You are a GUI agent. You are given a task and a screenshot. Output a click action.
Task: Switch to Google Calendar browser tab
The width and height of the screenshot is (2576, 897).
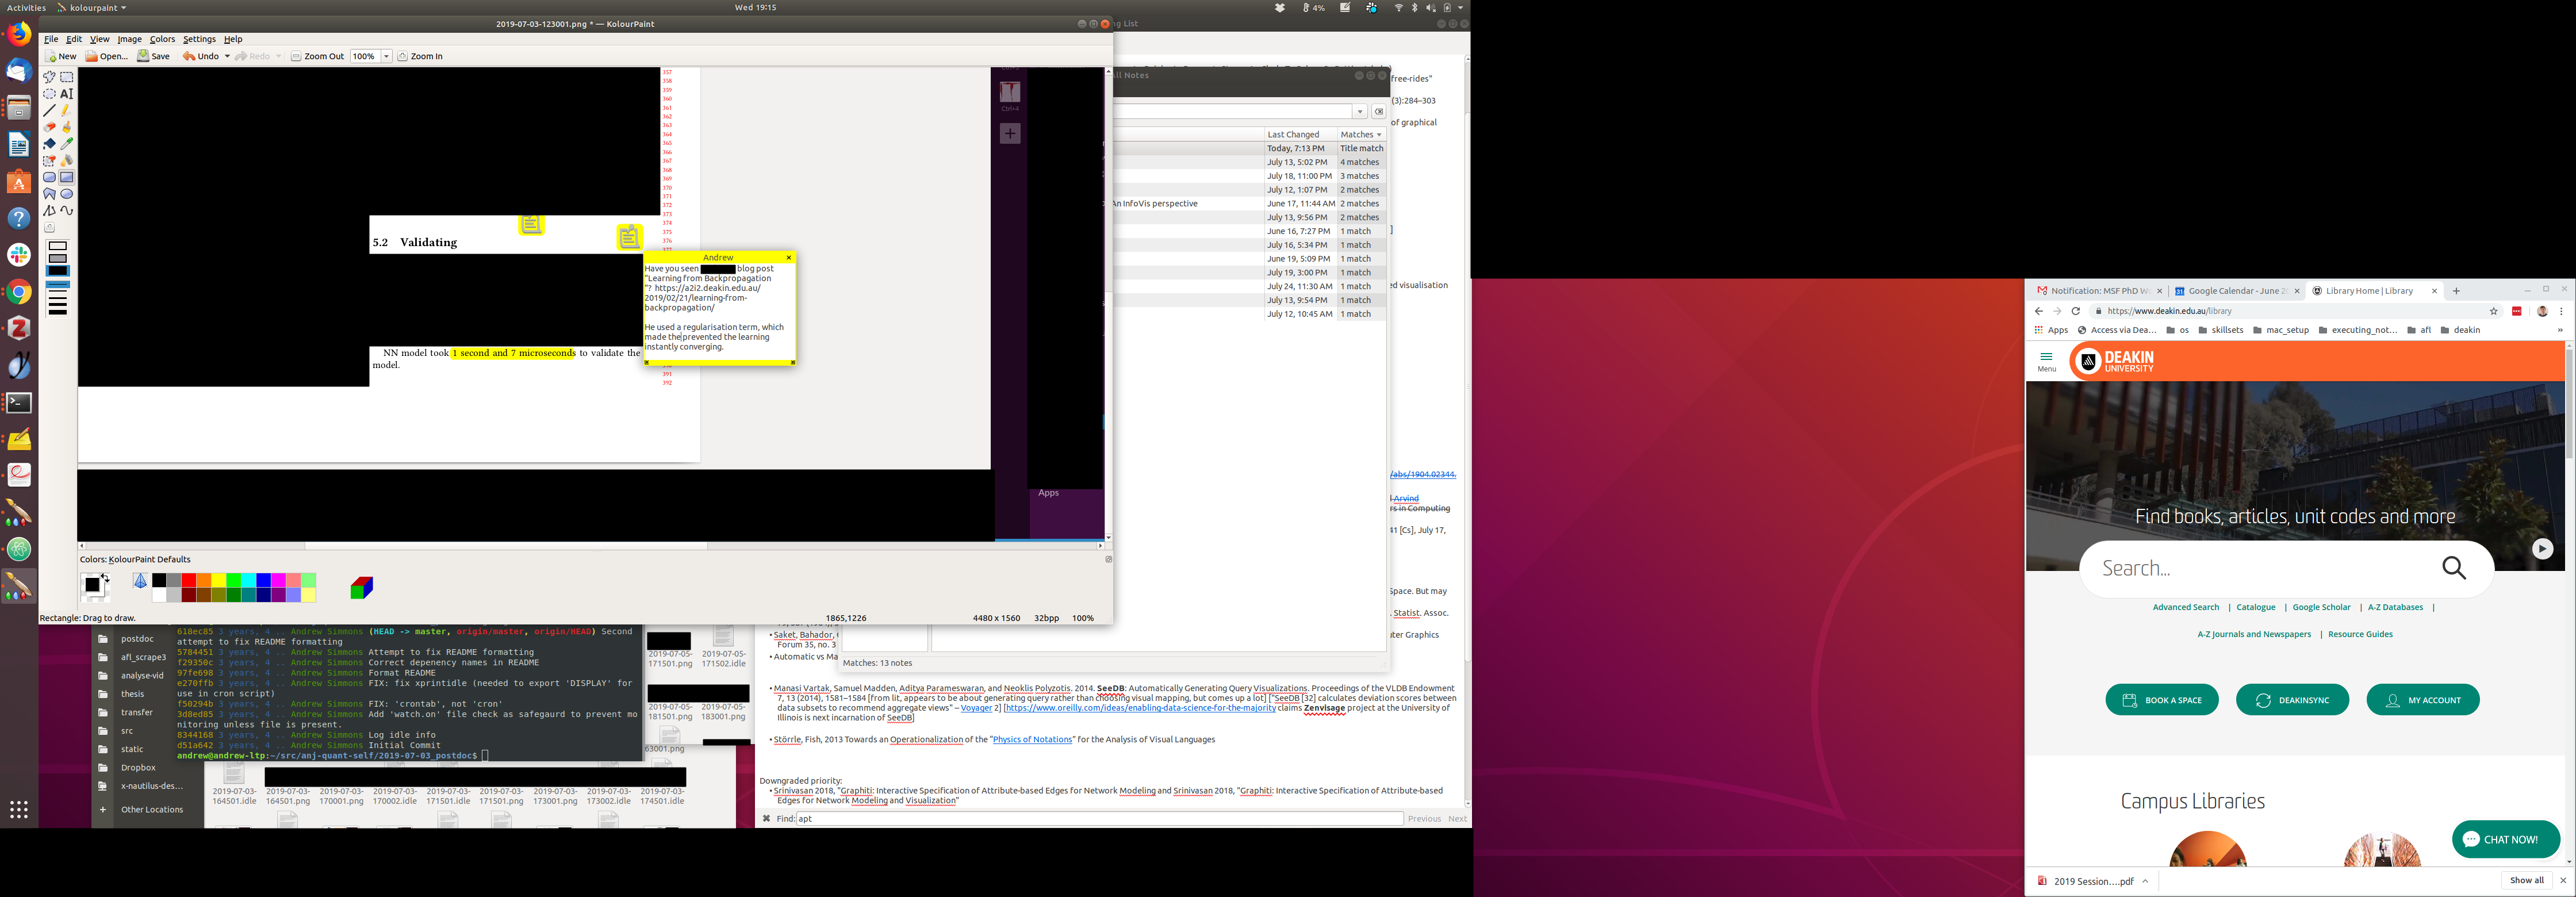(2237, 291)
